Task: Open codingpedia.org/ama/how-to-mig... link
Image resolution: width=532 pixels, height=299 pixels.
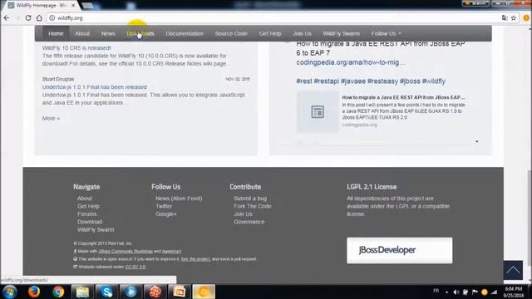Action: pyautogui.click(x=351, y=62)
